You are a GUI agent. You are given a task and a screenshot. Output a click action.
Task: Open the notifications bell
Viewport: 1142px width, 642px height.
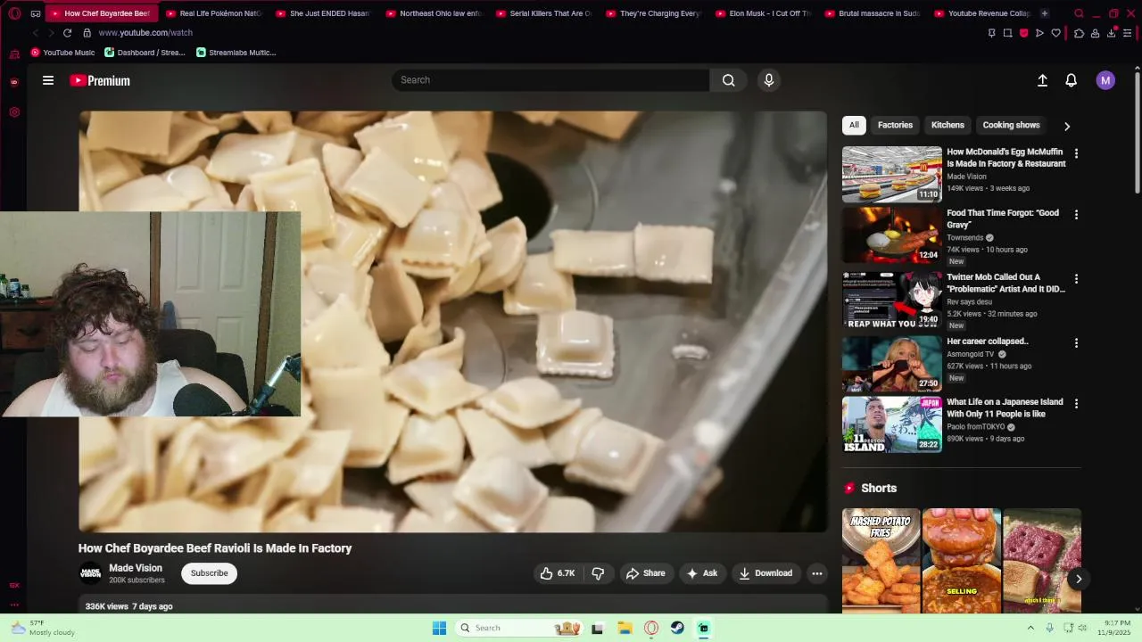[1071, 80]
